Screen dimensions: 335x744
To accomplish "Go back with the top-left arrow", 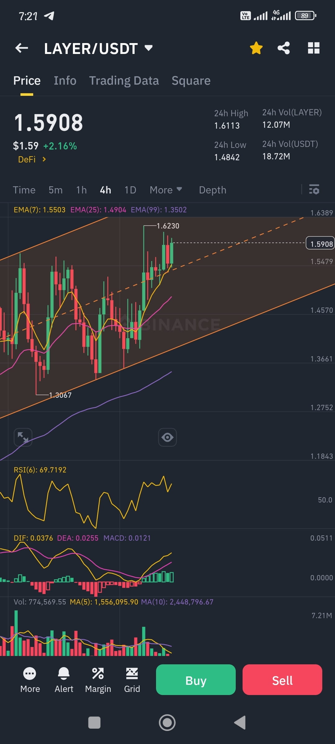I will 22,48.
